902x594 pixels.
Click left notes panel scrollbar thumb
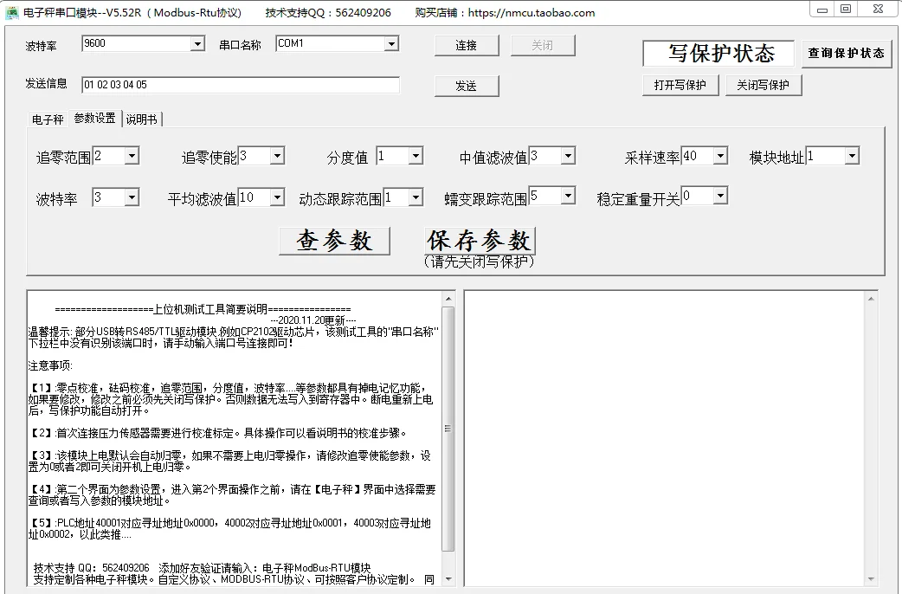pyautogui.click(x=448, y=429)
